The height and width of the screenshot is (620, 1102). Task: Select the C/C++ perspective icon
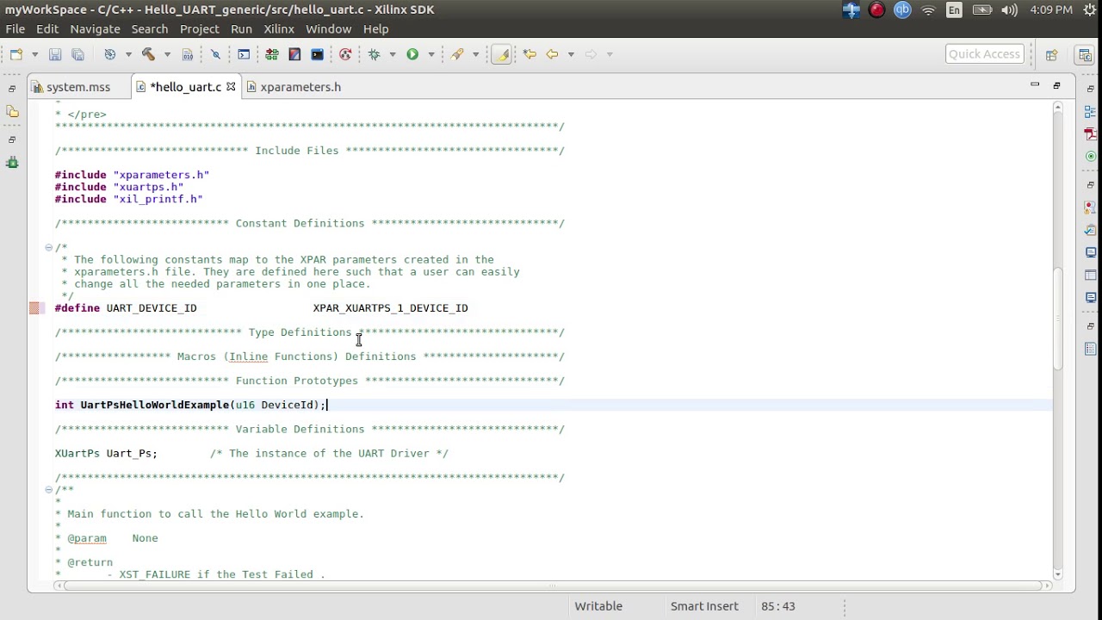point(1085,54)
